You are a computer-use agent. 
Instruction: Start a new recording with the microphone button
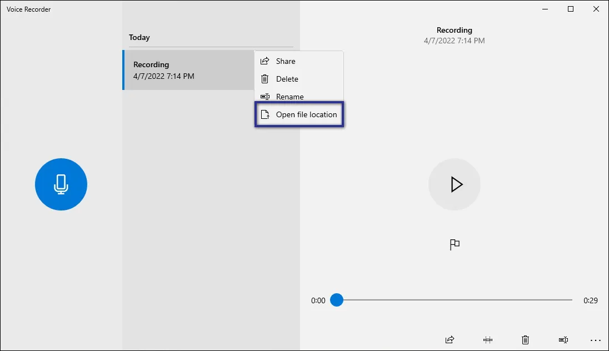pos(61,184)
